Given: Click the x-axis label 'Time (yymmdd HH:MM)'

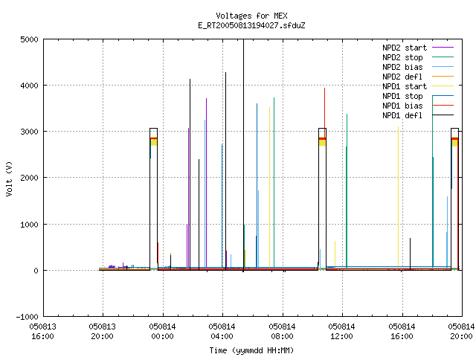Looking at the screenshot, I should tap(251, 350).
